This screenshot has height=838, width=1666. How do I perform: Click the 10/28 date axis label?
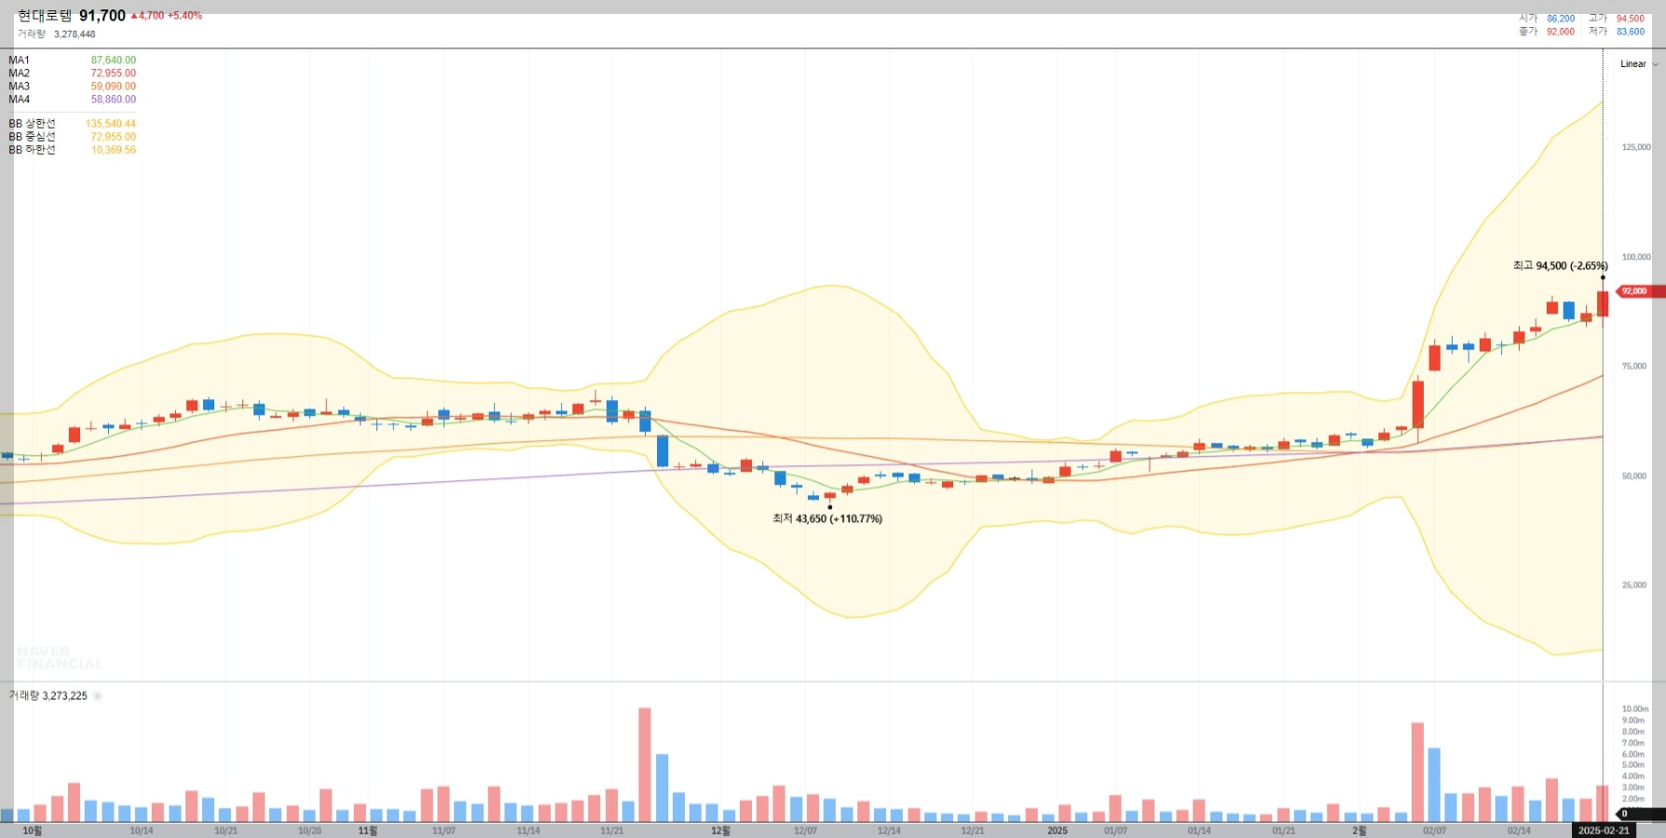[309, 831]
